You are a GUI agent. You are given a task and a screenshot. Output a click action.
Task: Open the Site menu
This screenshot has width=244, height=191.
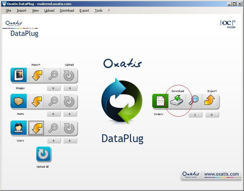8,10
